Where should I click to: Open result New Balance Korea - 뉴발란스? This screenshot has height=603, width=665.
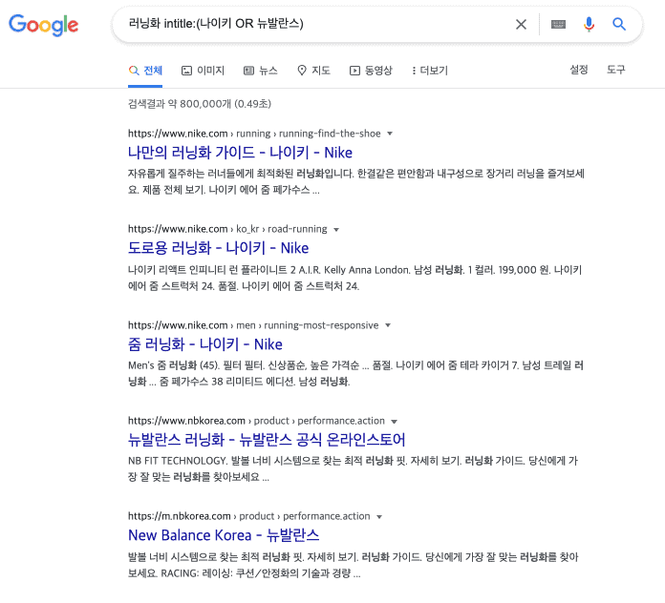[x=224, y=535]
